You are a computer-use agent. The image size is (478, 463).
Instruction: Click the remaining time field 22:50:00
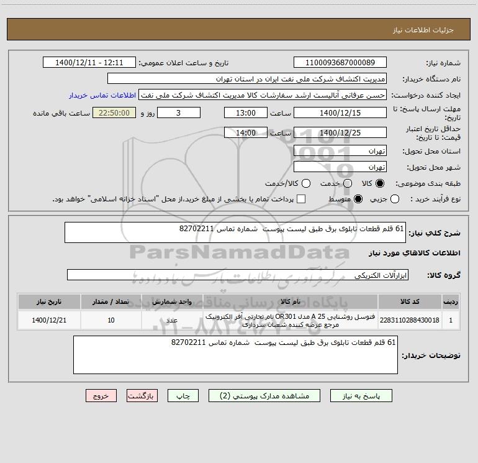tap(114, 113)
